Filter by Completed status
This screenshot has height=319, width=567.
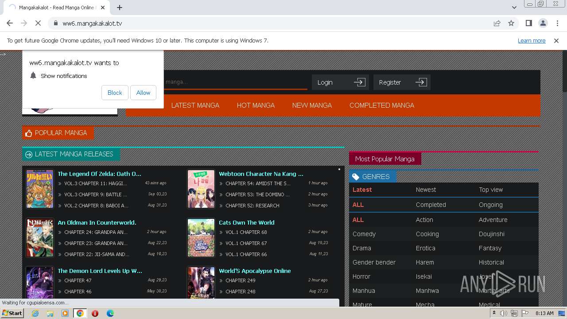pyautogui.click(x=431, y=205)
